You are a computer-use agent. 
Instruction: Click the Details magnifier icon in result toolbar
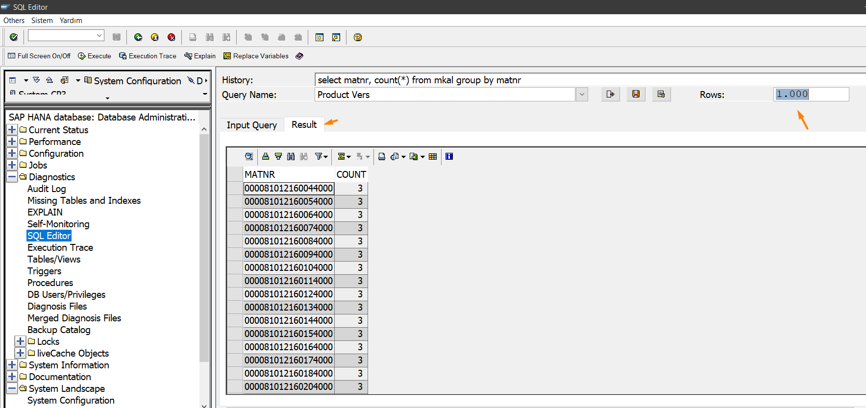click(x=249, y=157)
